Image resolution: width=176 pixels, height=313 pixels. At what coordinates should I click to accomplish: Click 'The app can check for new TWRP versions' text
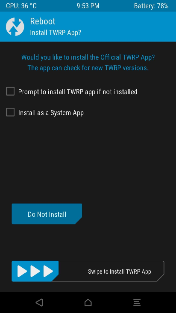pyautogui.click(x=88, y=68)
